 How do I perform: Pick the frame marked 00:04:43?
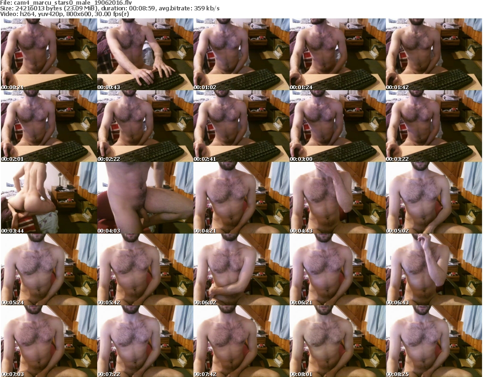click(337, 198)
